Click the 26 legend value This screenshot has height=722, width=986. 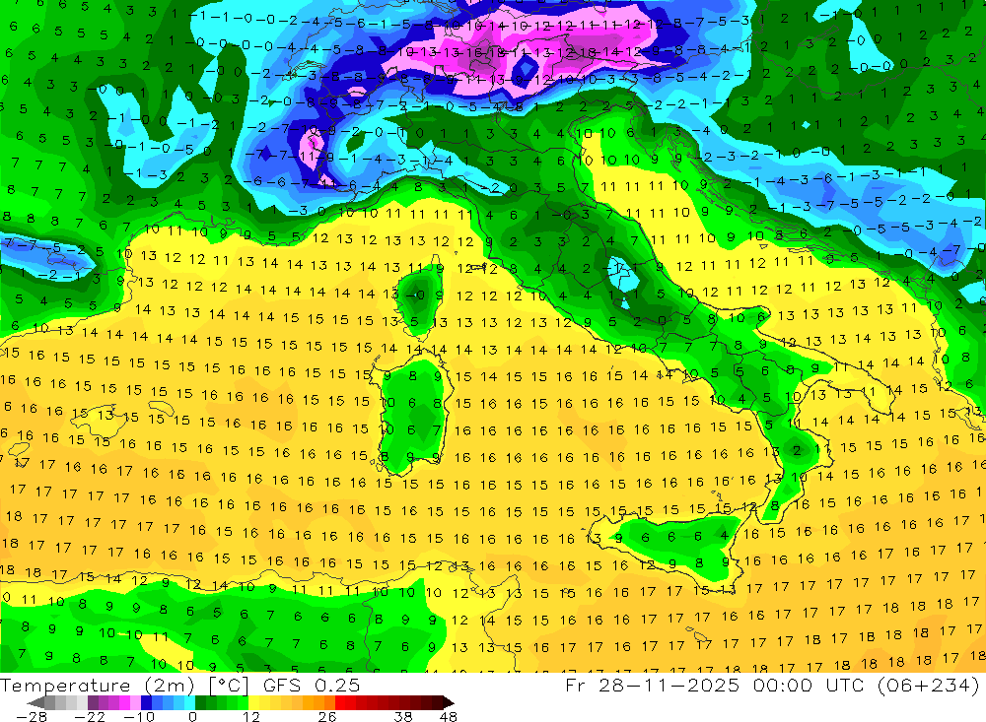coord(327,716)
